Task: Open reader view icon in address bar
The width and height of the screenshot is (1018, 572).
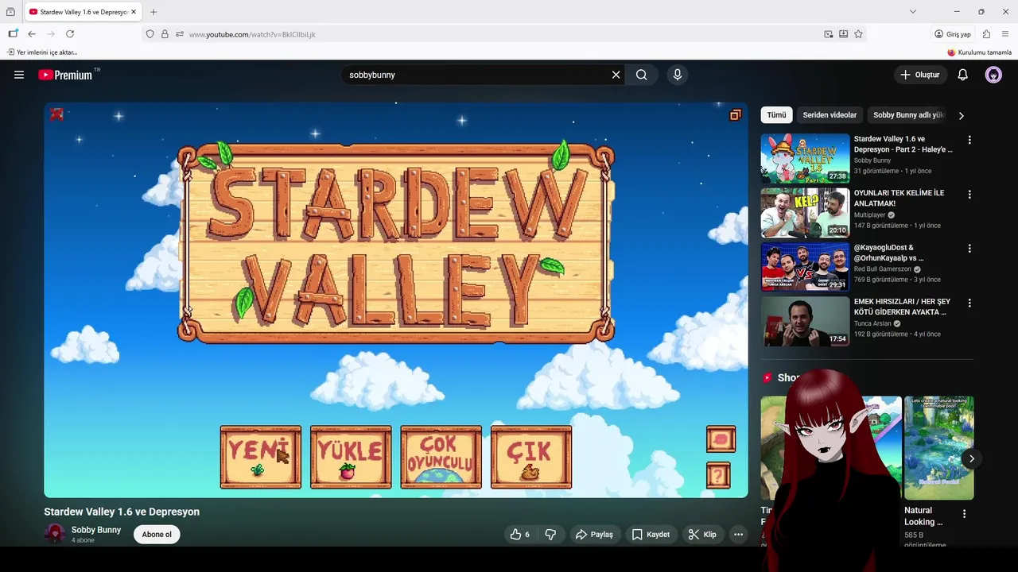Action: click(843, 34)
